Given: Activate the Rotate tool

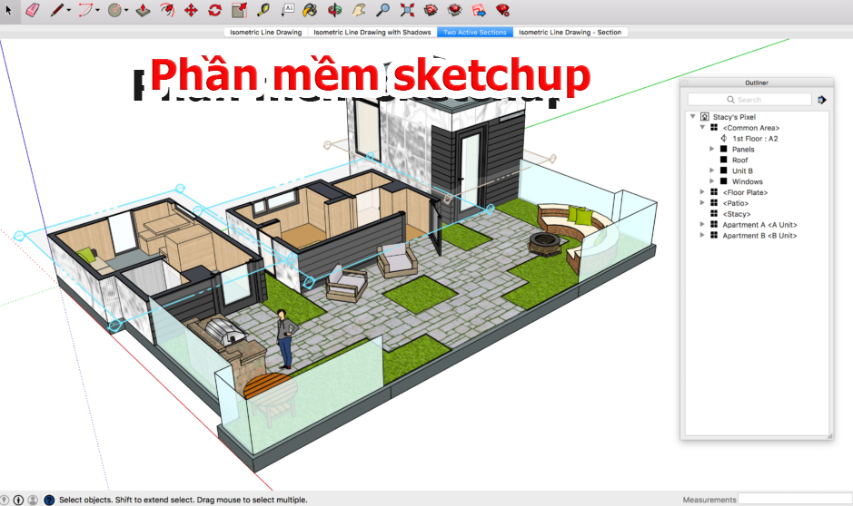Looking at the screenshot, I should pyautogui.click(x=215, y=10).
